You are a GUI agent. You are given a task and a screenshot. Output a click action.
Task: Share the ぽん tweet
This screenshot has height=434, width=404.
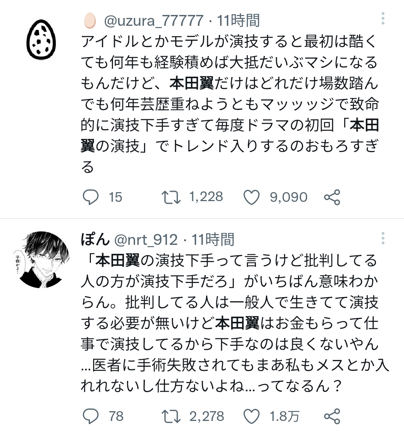[x=332, y=416]
